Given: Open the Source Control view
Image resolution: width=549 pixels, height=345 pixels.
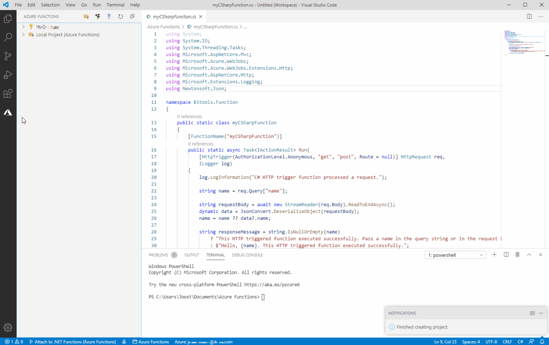Looking at the screenshot, I should tap(8, 56).
